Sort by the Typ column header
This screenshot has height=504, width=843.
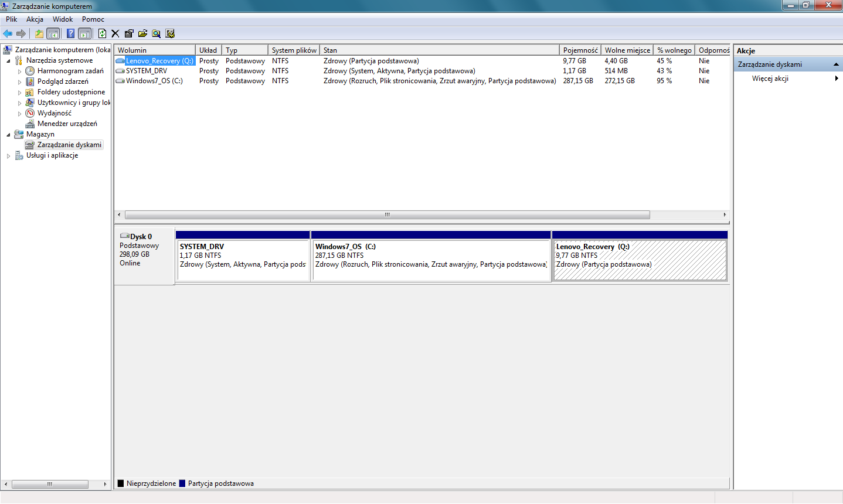[245, 50]
